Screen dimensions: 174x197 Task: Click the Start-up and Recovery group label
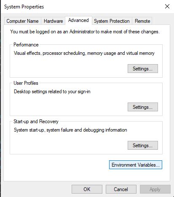pyautogui.click(x=36, y=121)
